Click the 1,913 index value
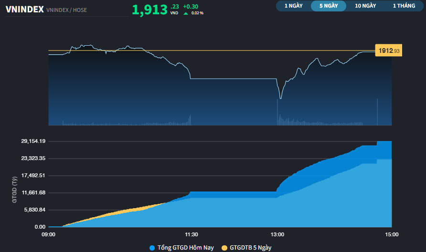This screenshot has height=252, width=426. click(x=149, y=10)
